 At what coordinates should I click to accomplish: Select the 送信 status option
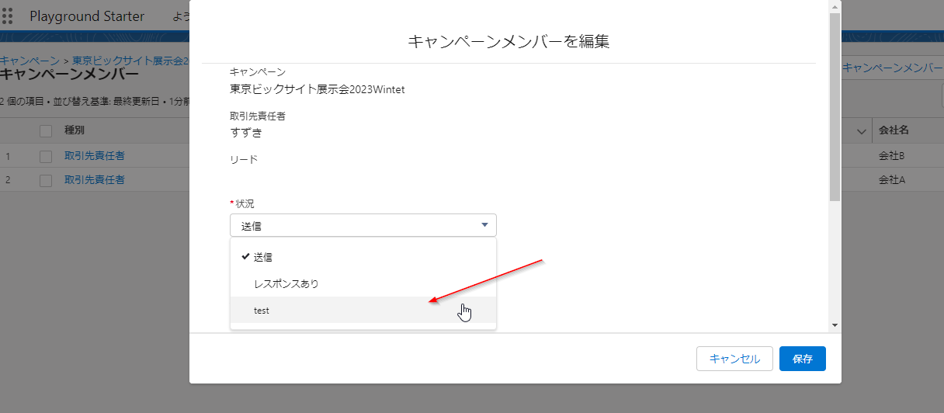click(363, 257)
